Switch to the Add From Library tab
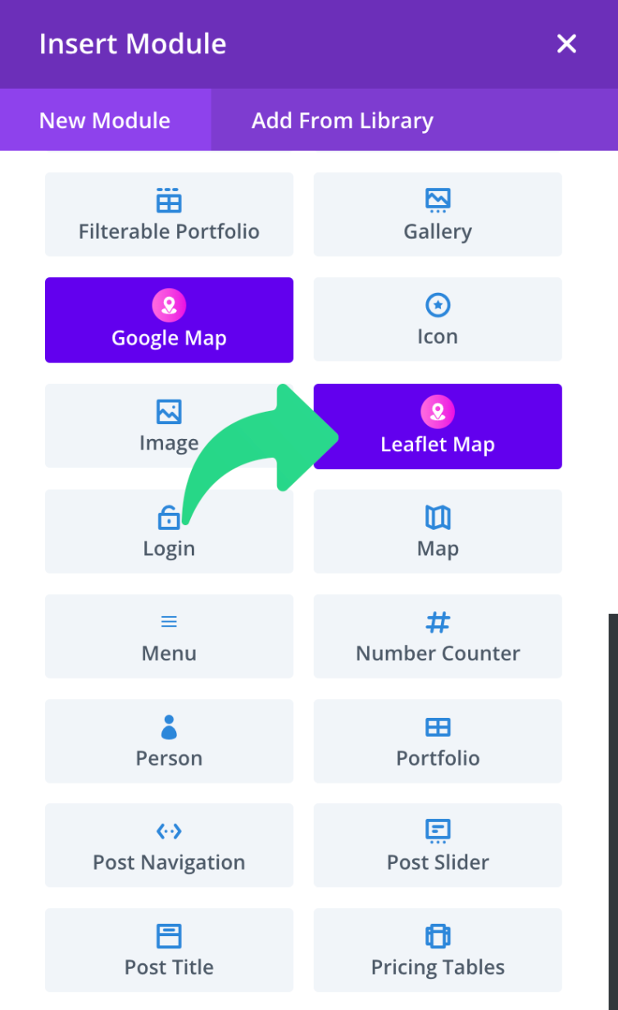This screenshot has height=1010, width=618. tap(343, 120)
